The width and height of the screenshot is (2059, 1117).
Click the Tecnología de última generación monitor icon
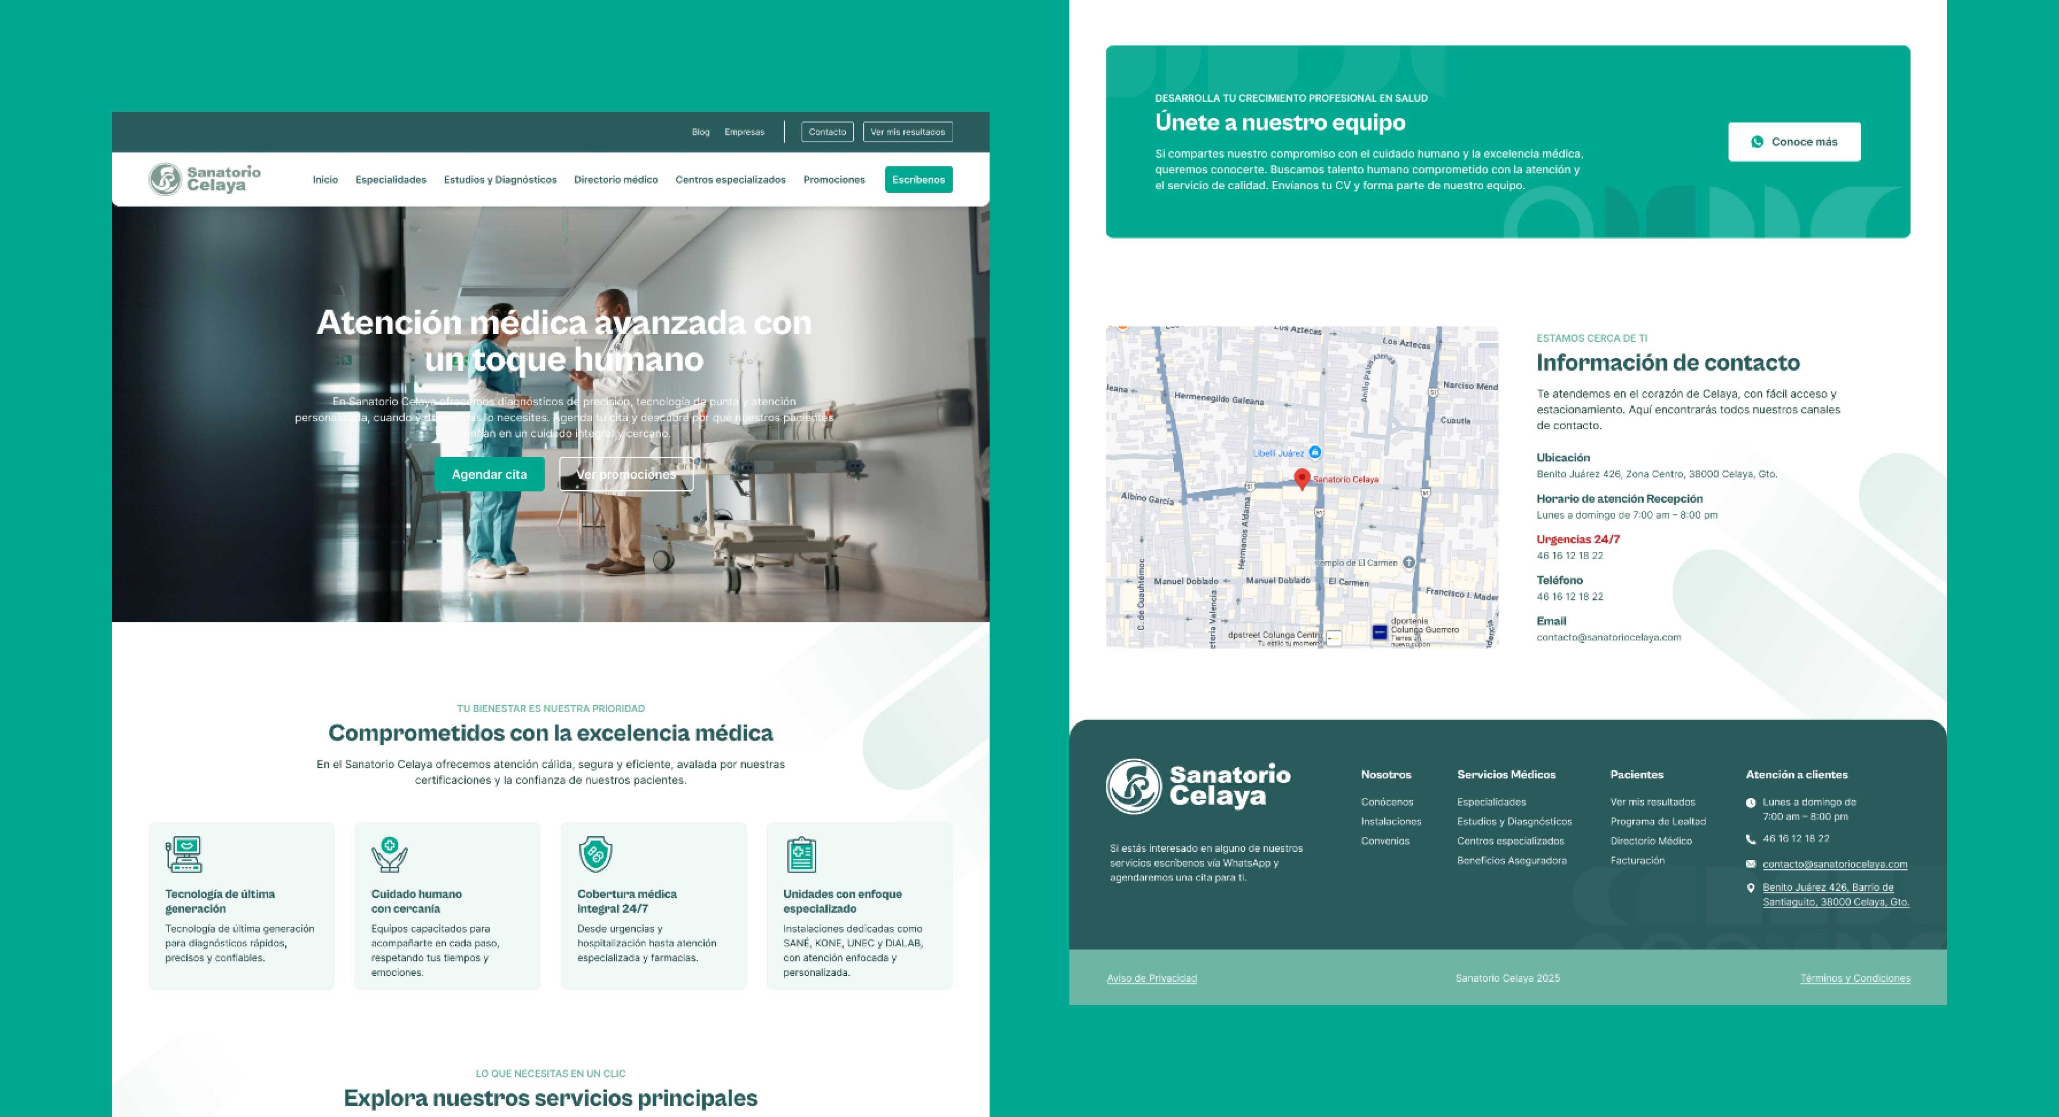coord(184,854)
